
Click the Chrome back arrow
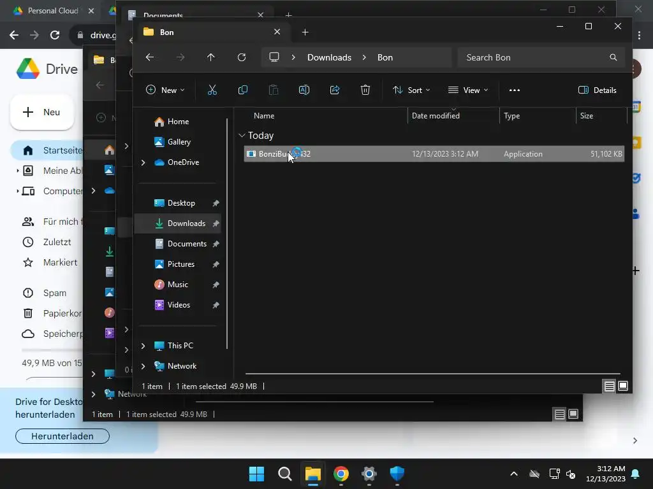[x=14, y=35]
